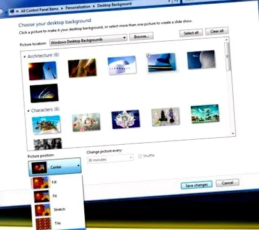Collapse the Characters group

click(x=29, y=111)
